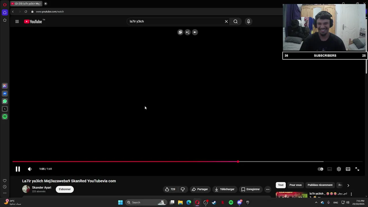Open the YouTube guide hamburger menu

[x=17, y=21]
